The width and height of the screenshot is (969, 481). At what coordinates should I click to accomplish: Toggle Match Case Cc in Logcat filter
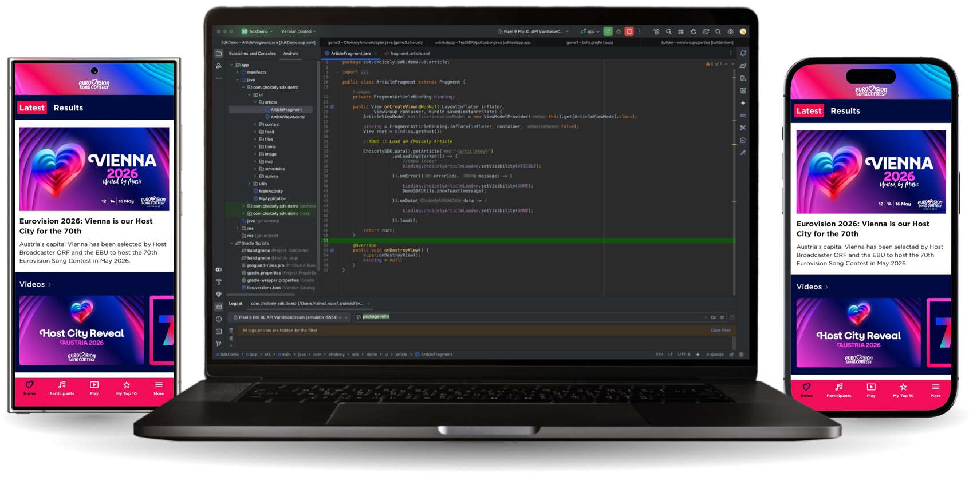click(x=714, y=317)
